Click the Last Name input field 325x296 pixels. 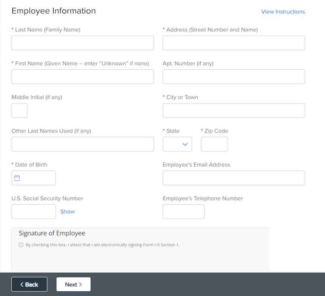(x=83, y=43)
